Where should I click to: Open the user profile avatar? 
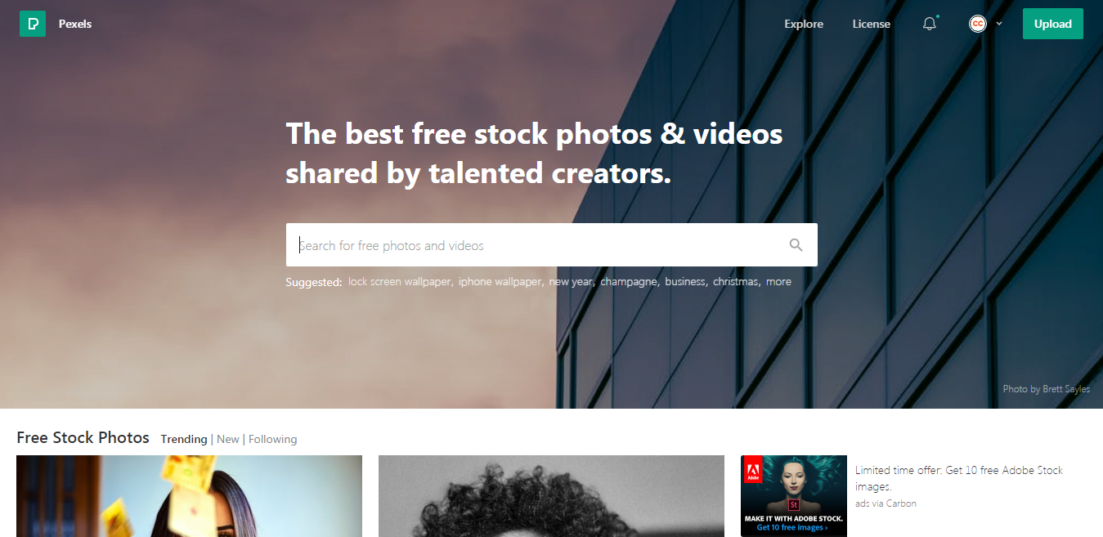(x=978, y=24)
